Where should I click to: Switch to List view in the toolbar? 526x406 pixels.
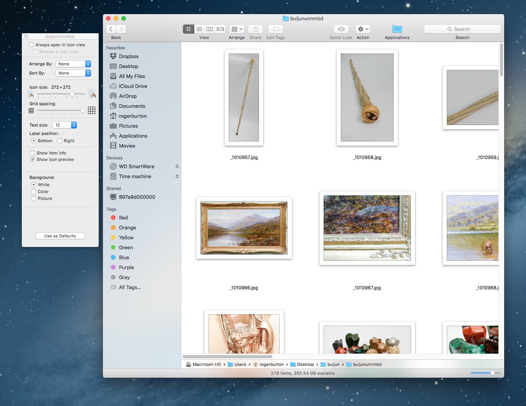(x=199, y=29)
